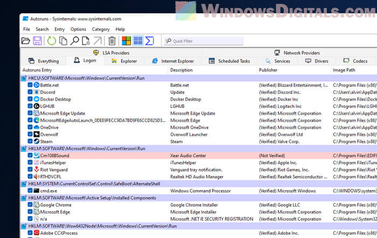Switch to the Services tab
Screen dimensions: 377x238
pyautogui.click(x=278, y=61)
